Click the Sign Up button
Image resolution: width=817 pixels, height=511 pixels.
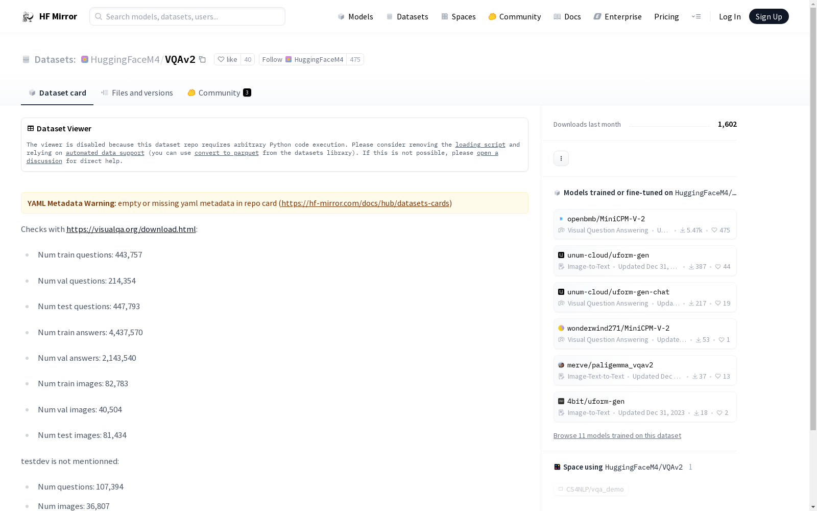coord(768,16)
